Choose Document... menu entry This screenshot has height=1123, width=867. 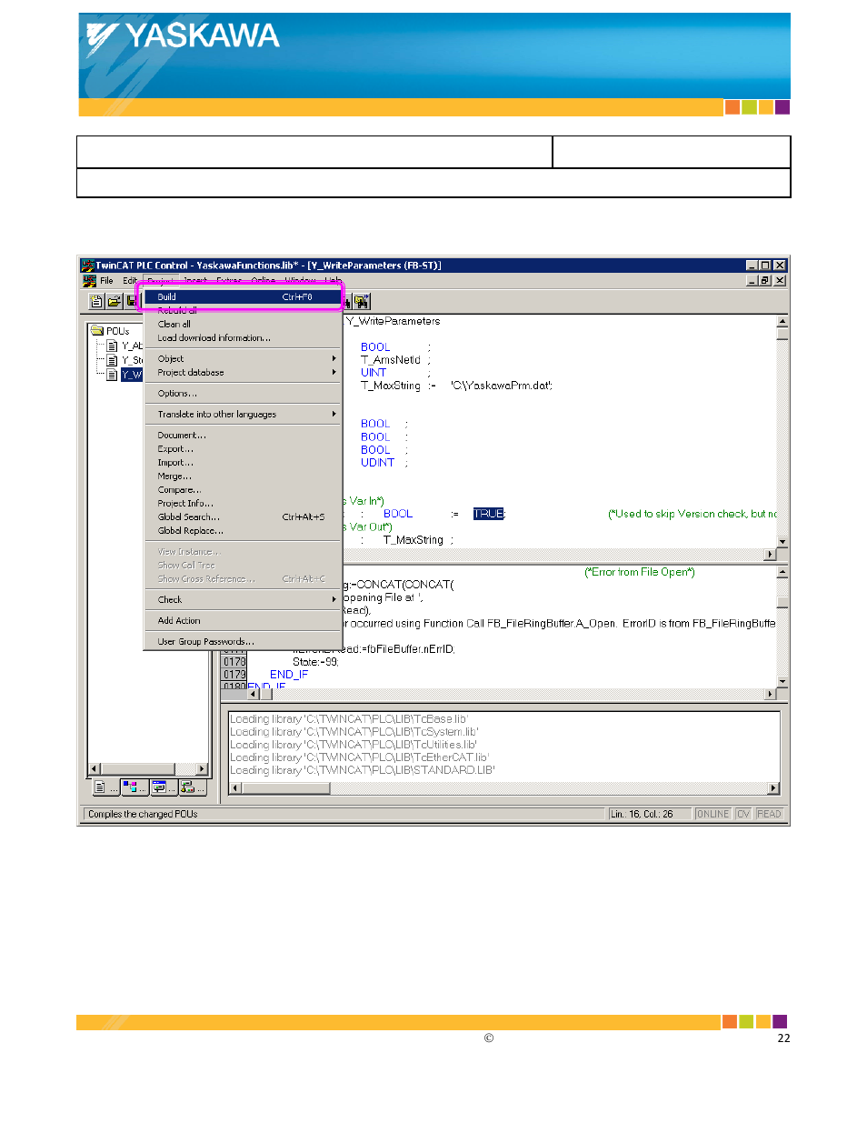[x=243, y=435]
